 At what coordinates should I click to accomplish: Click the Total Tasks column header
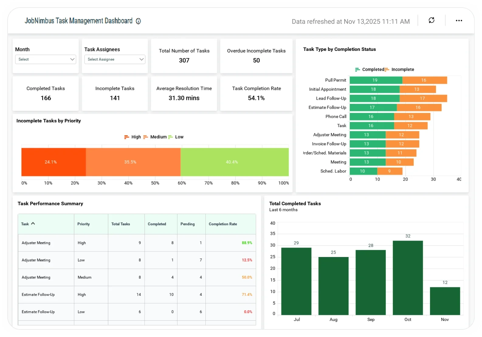click(126, 224)
